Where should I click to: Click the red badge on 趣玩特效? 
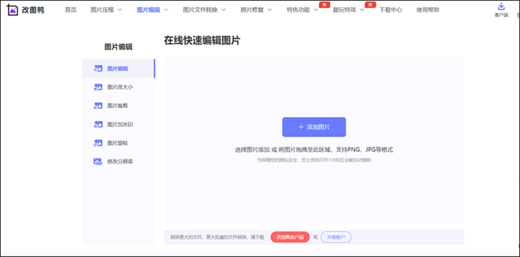[370, 5]
